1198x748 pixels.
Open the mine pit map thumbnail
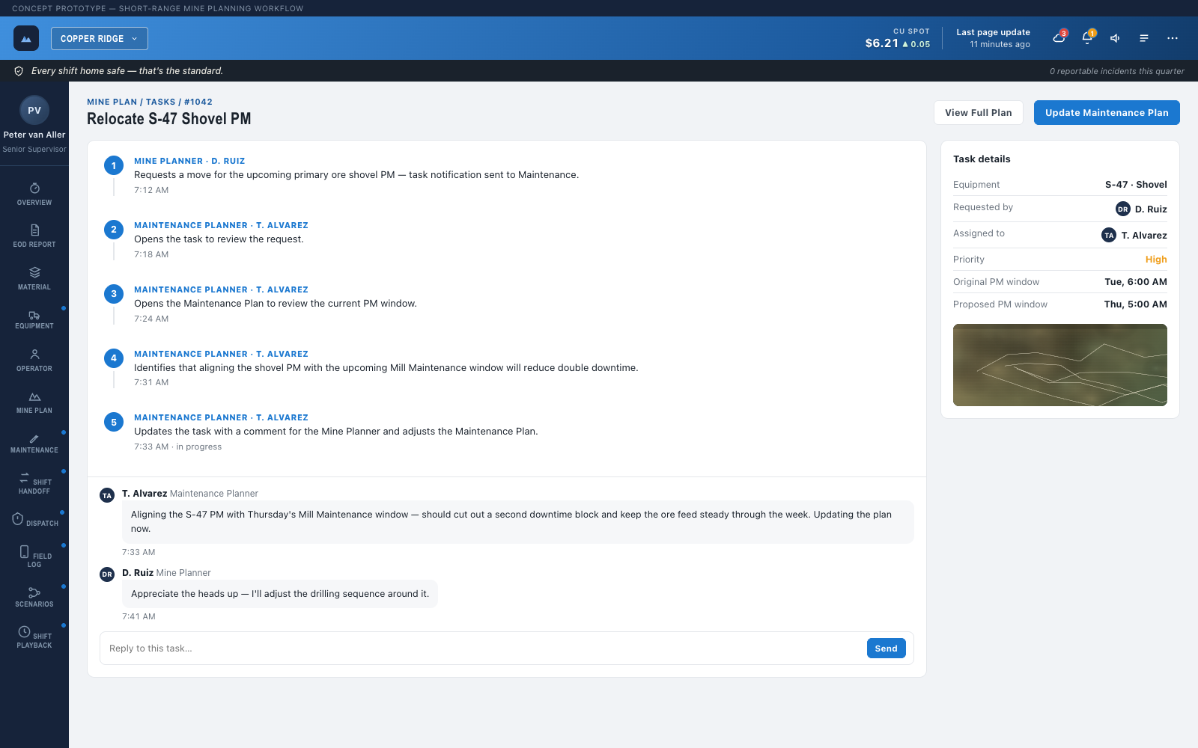1059,365
